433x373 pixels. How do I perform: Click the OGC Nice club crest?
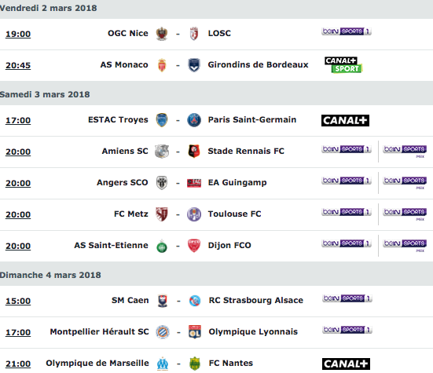pos(162,34)
